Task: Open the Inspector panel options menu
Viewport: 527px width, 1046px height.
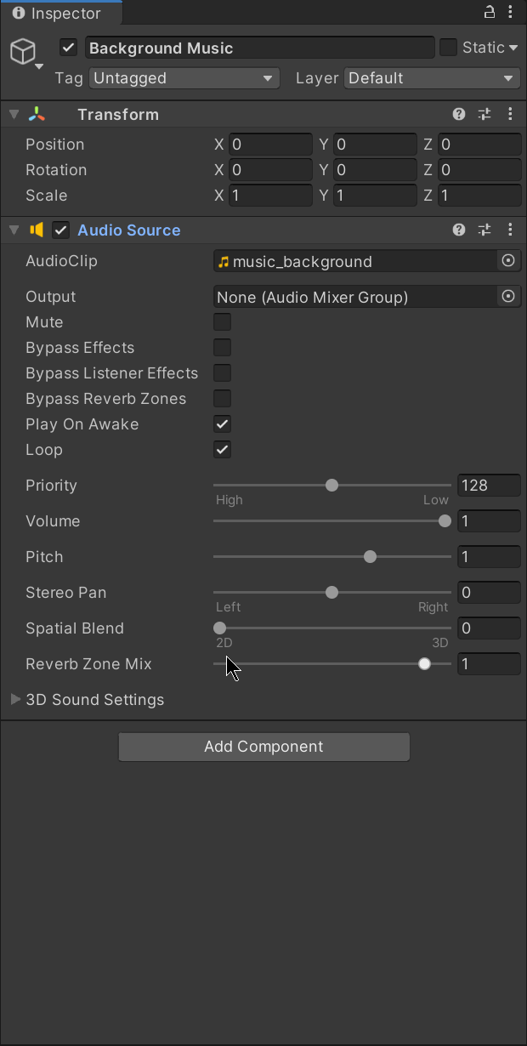Action: [509, 12]
